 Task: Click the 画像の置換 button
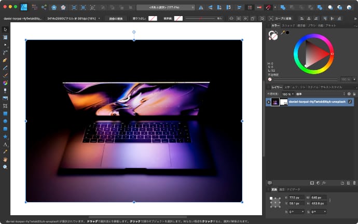(x=116, y=18)
